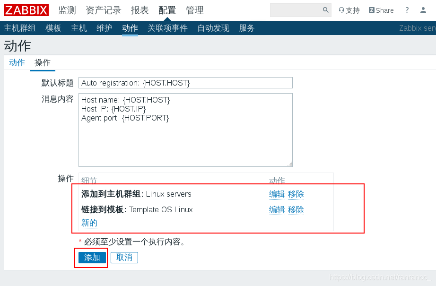Open the 监测 main menu

pyautogui.click(x=67, y=10)
